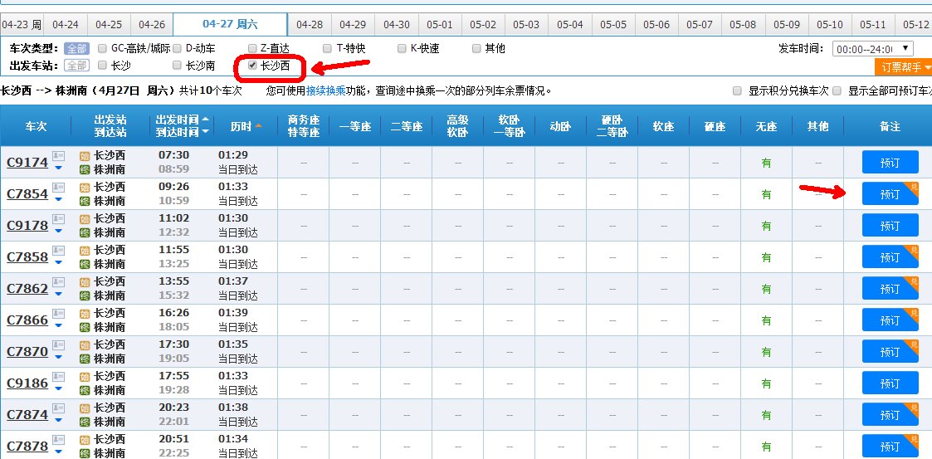Click the 有 no-seat availability for C7858
This screenshot has width=932, height=459.
point(766,257)
